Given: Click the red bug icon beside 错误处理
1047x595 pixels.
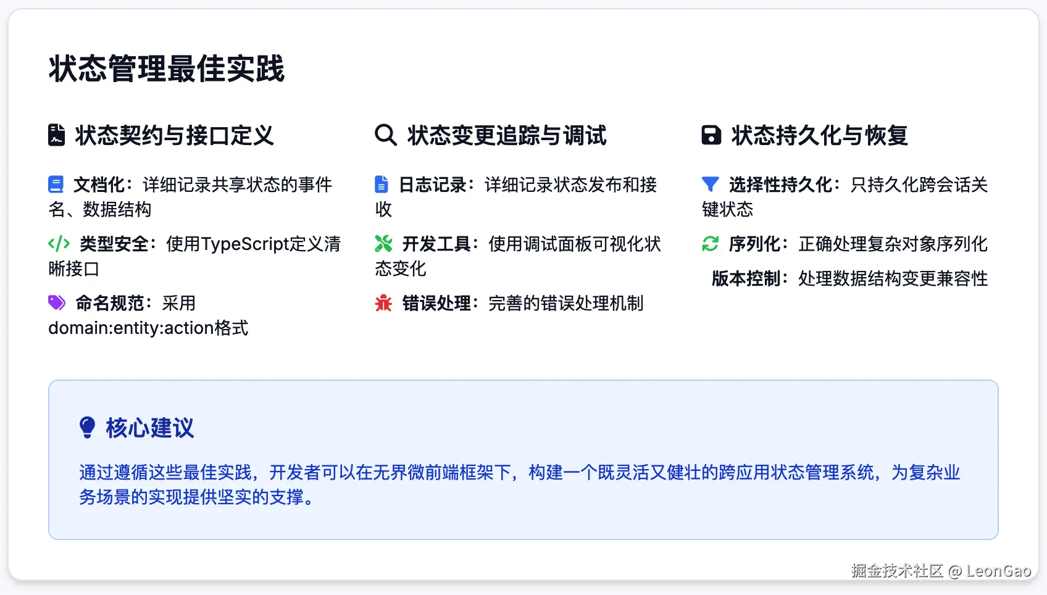Looking at the screenshot, I should click(383, 303).
